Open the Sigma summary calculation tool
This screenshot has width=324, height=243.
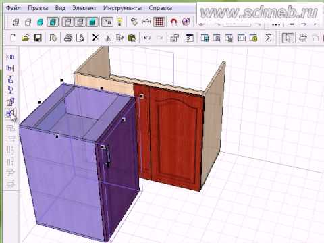269,38
